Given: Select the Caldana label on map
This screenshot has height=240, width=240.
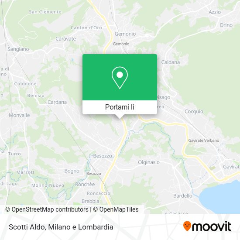Looking at the screenshot, I should pyautogui.click(x=171, y=62).
